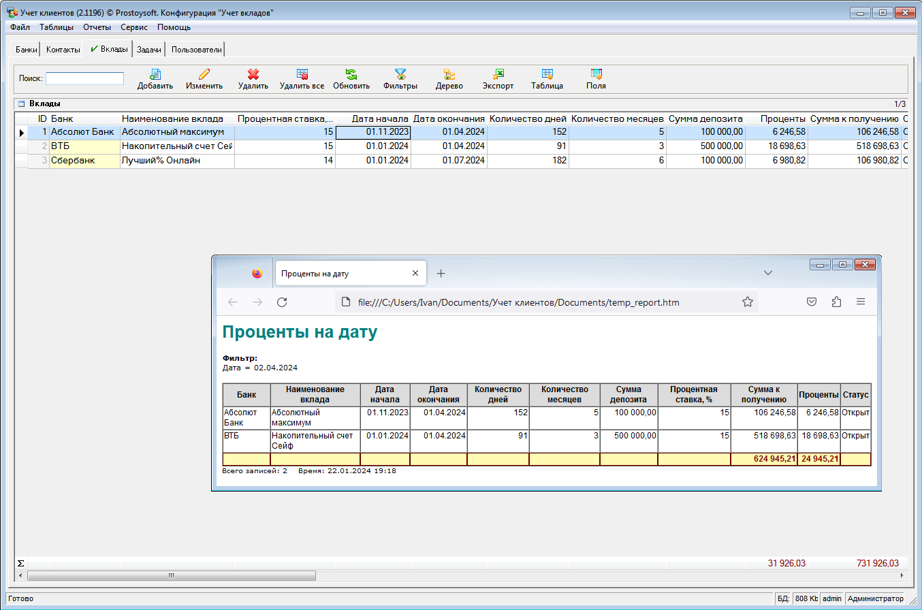The width and height of the screenshot is (922, 610).
Task: Open the Отчеты menu
Action: pos(97,27)
